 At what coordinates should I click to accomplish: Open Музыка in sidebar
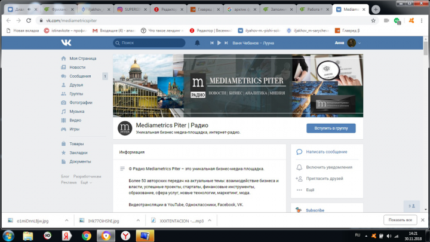point(77,111)
